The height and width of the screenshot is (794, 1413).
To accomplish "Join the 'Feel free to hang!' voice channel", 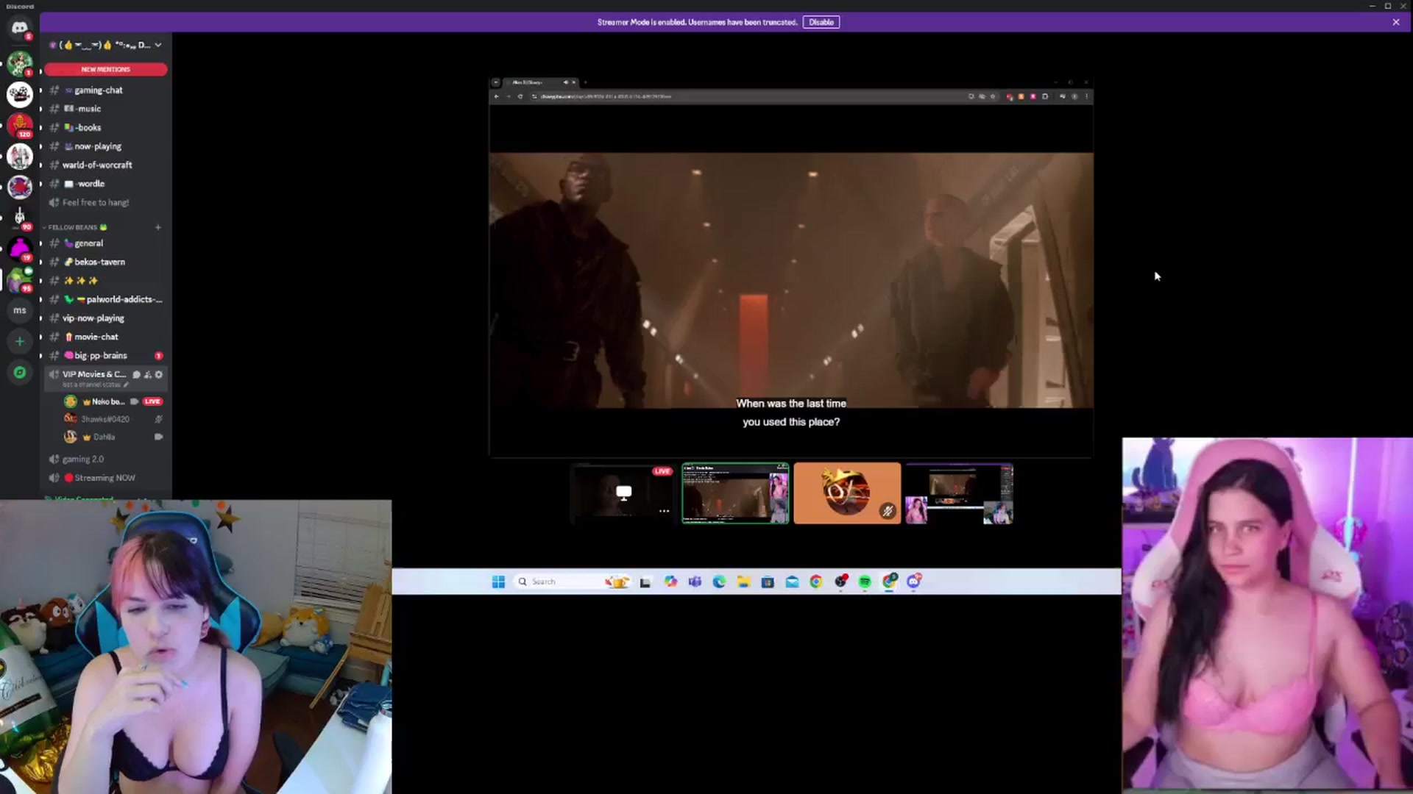I will tap(106, 202).
